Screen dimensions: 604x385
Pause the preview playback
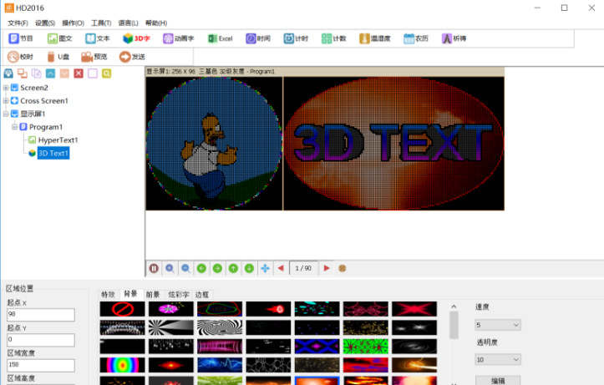pyautogui.click(x=154, y=268)
